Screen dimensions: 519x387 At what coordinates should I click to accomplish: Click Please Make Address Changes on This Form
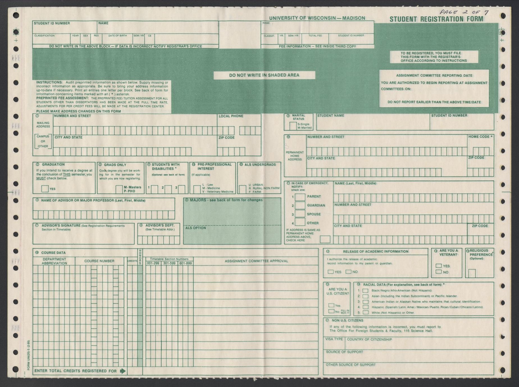(x=79, y=111)
